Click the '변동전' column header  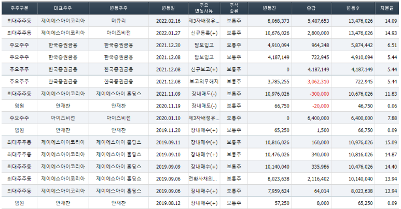click(270, 8)
